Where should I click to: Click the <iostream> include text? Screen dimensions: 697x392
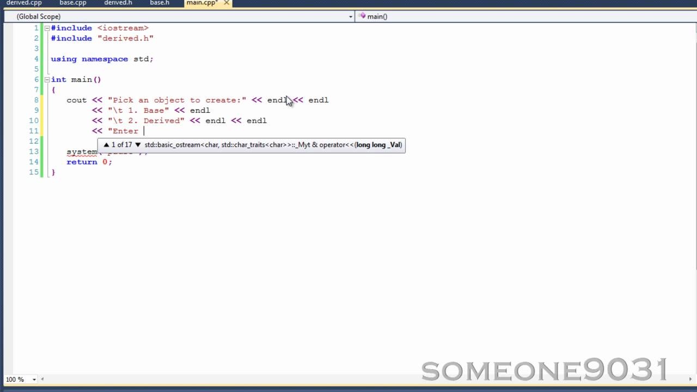tap(123, 28)
